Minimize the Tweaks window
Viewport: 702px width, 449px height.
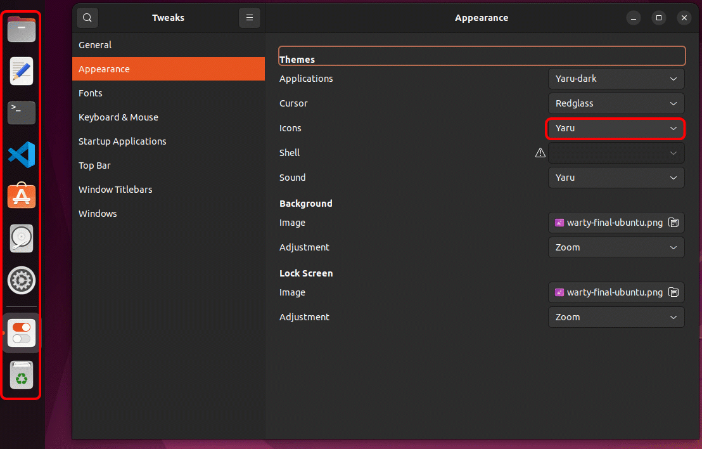tap(634, 18)
